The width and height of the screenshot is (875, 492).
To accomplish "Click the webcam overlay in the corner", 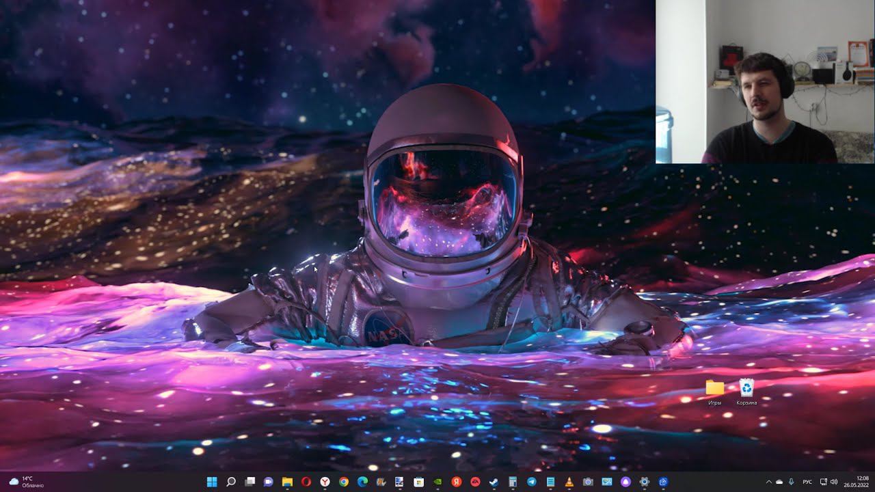I will click(765, 81).
